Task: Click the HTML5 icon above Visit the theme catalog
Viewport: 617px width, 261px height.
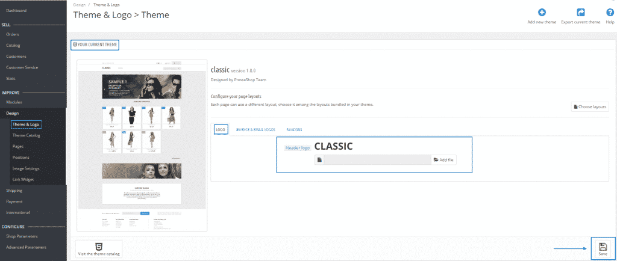Action: tap(99, 247)
